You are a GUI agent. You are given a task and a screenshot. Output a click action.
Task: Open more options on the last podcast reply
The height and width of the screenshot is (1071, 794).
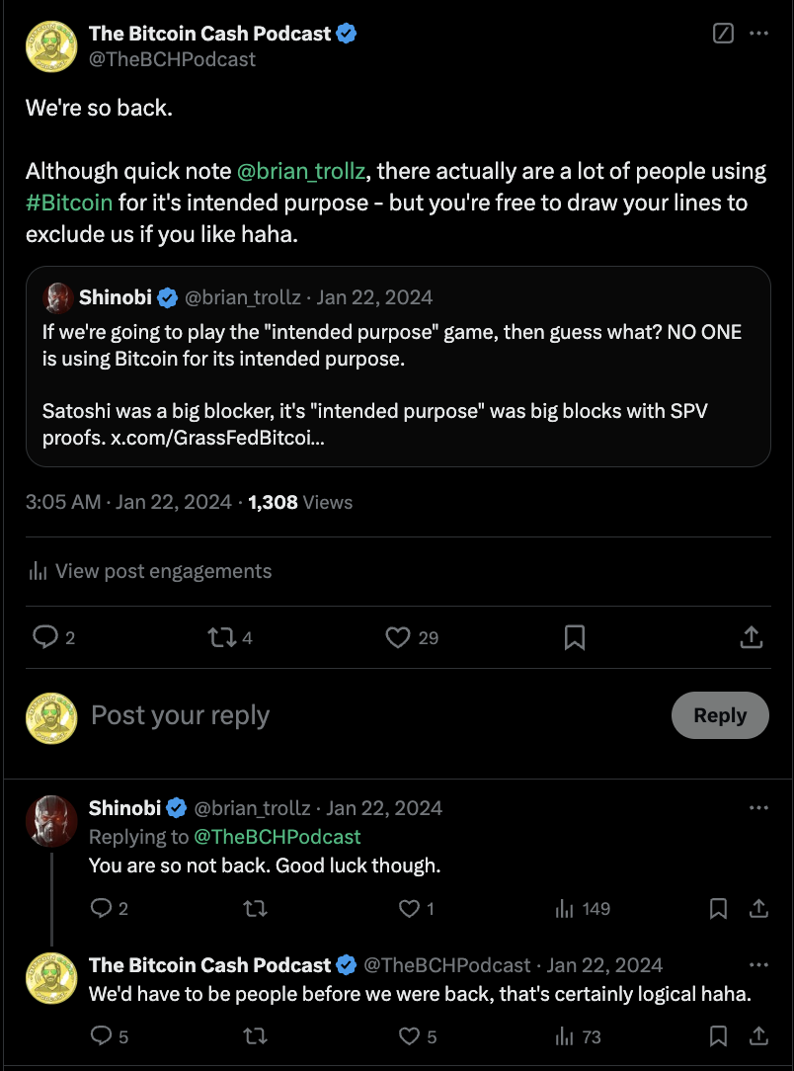(x=758, y=964)
